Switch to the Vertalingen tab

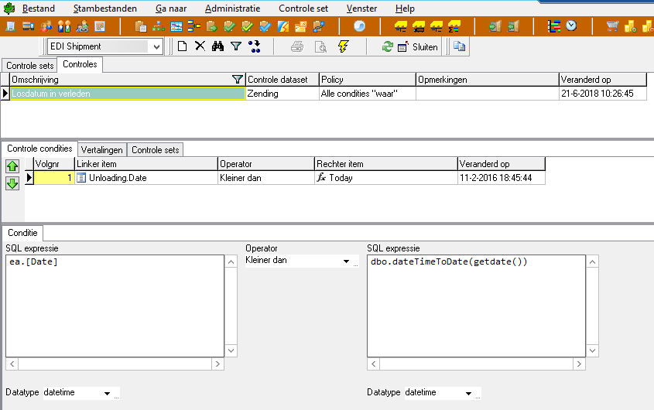click(102, 149)
